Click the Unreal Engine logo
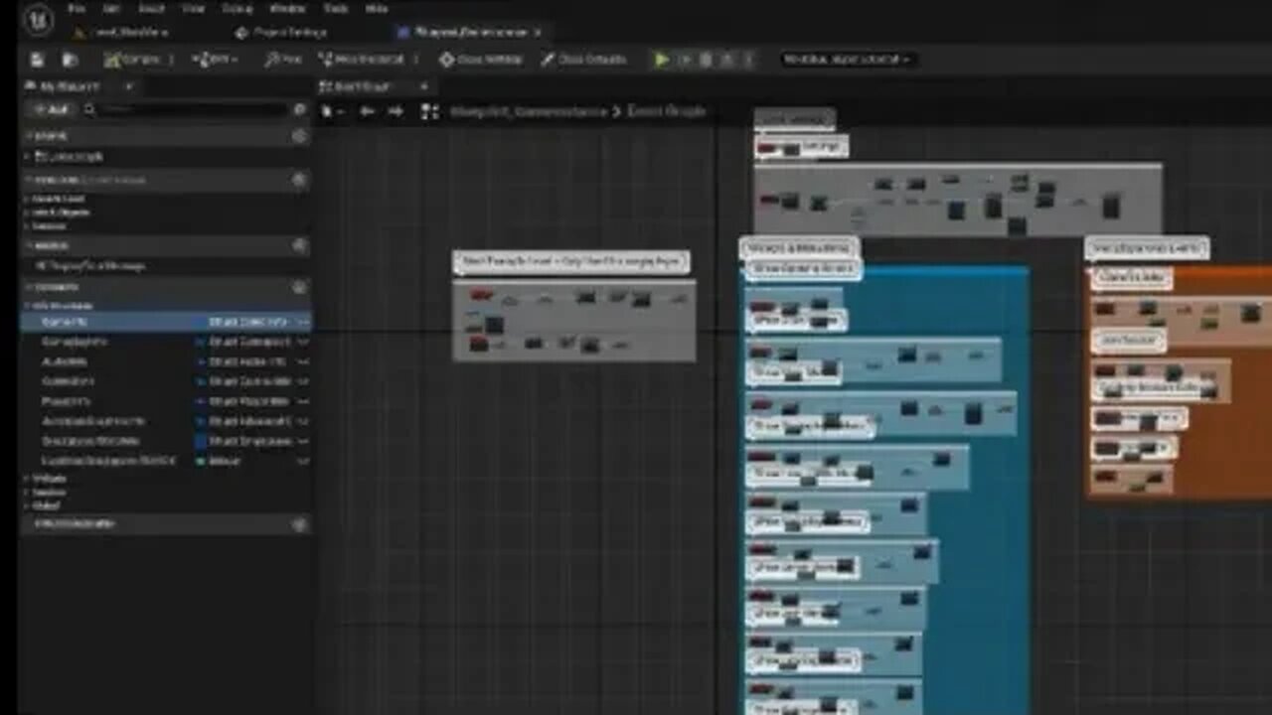The height and width of the screenshot is (715, 1272). point(38,20)
